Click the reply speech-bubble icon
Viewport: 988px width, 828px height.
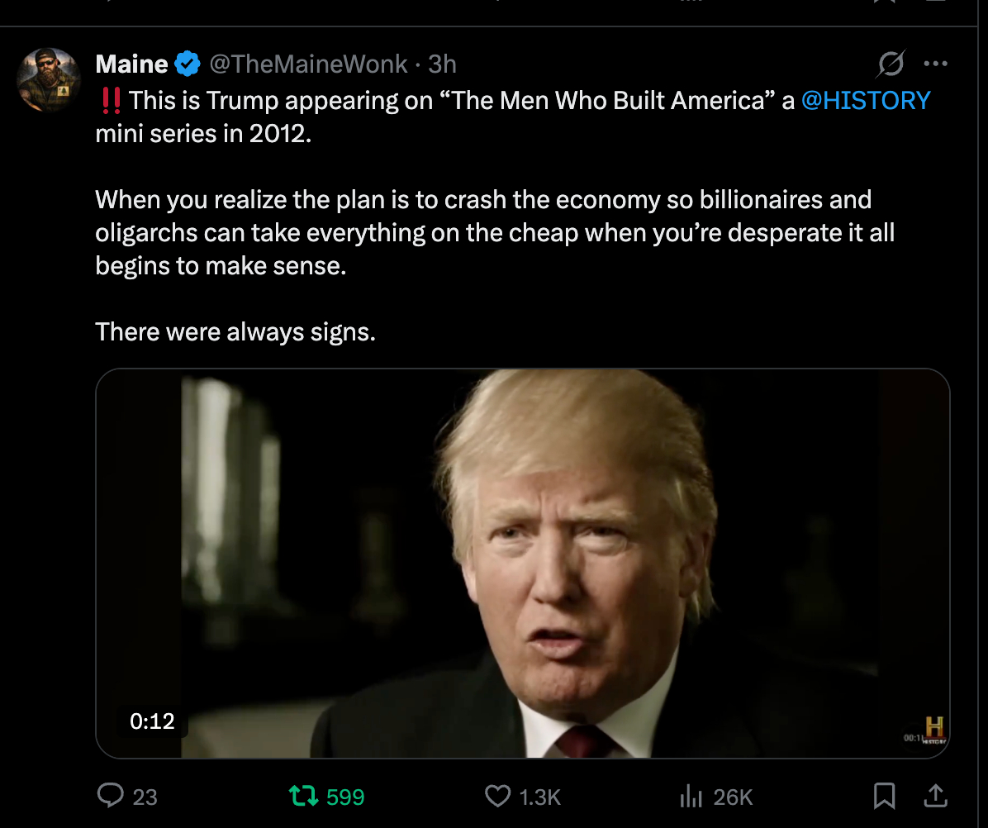tap(110, 796)
